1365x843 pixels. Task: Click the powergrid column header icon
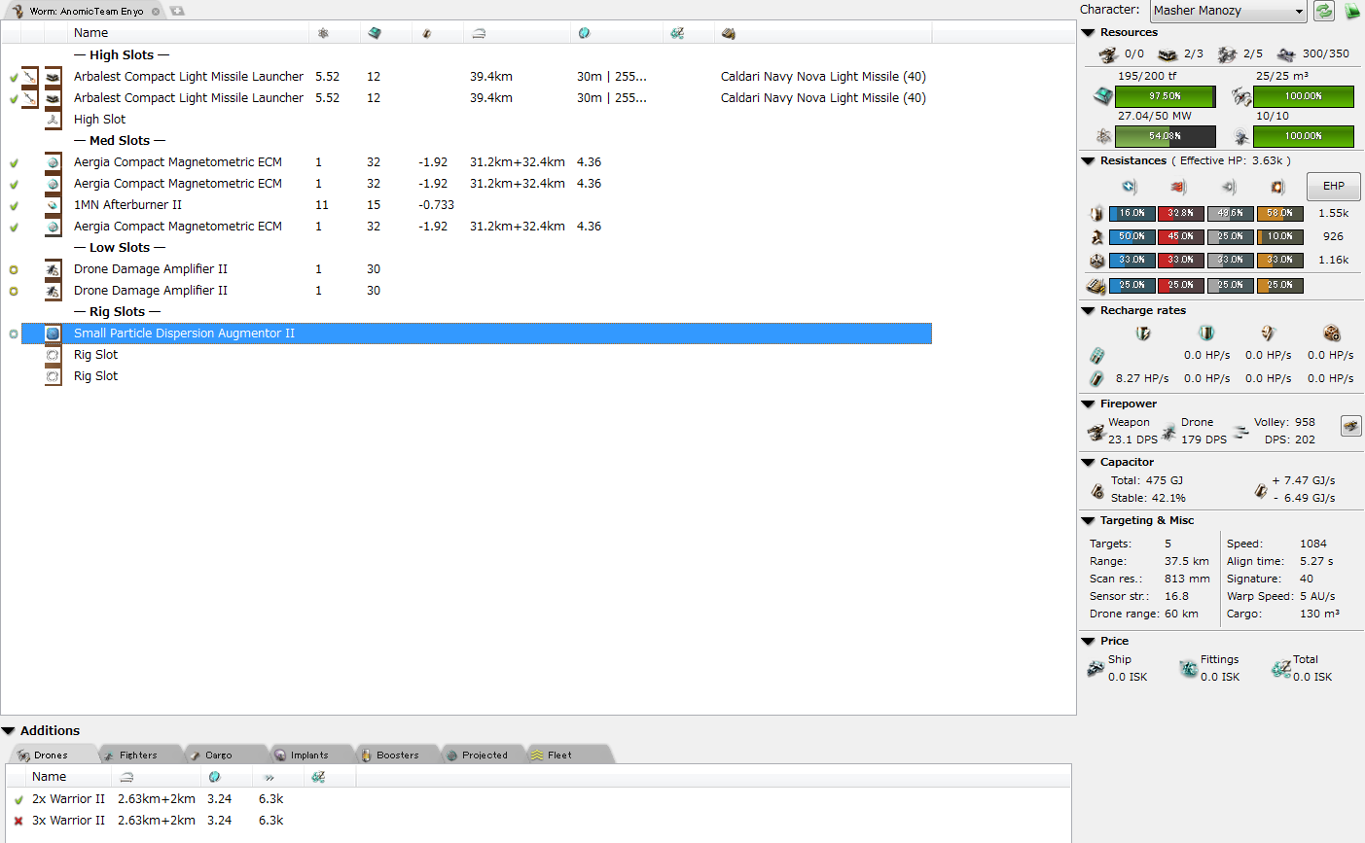pyautogui.click(x=324, y=33)
